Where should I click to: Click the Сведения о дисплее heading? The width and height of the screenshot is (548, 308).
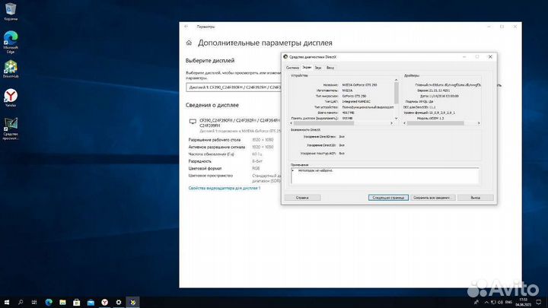point(212,105)
